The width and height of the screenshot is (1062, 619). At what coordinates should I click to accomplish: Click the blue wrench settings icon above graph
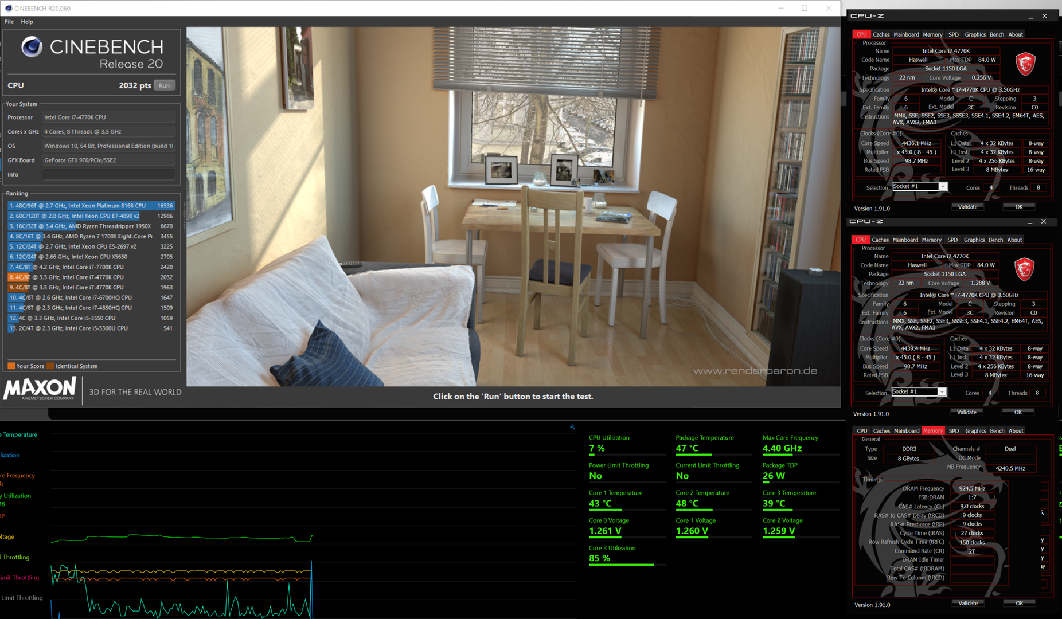click(572, 427)
